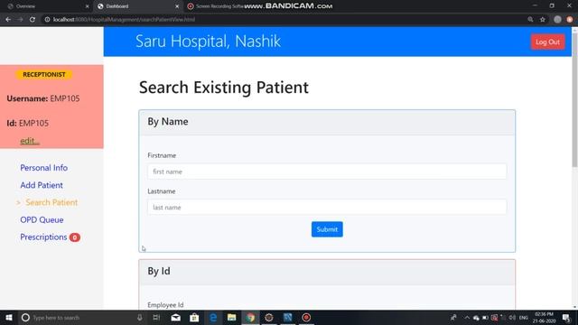Image resolution: width=578 pixels, height=325 pixels.
Task: Click the site information icon in address bar
Action: pos(47,20)
